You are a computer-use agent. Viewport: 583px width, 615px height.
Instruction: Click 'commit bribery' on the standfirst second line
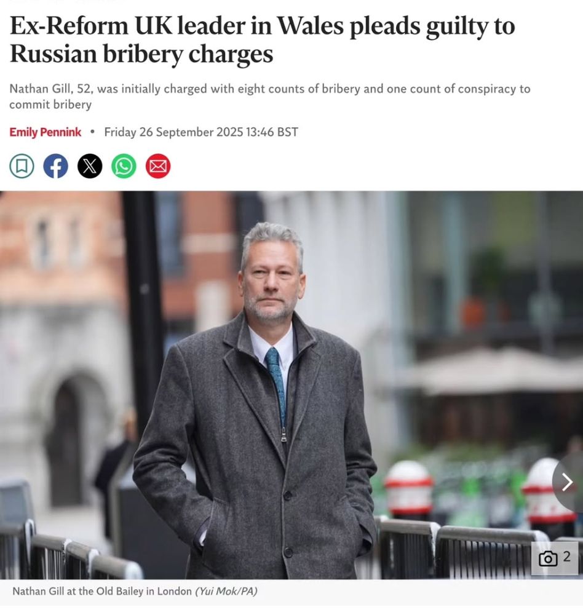click(50, 105)
